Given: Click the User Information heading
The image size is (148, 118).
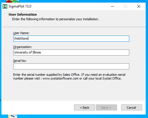Looking at the screenshot, I should pos(23,14).
